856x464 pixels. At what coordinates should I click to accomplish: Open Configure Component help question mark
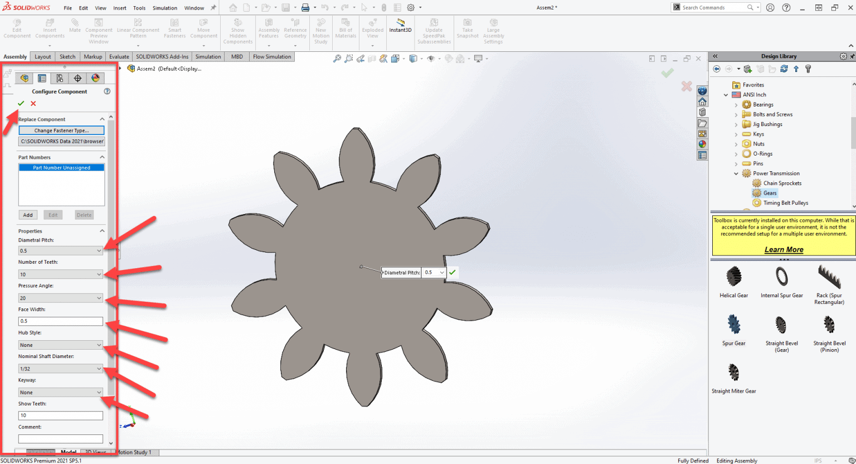107,91
